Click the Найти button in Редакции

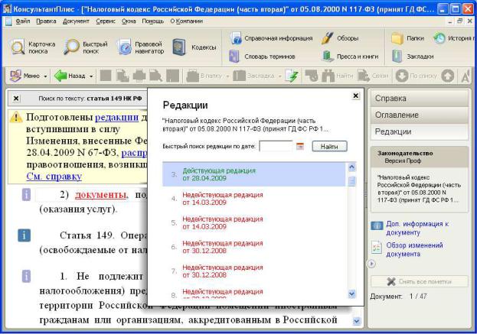point(329,146)
